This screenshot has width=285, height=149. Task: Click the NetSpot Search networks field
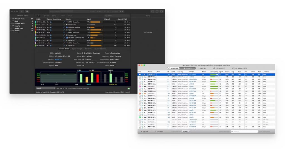(244, 132)
